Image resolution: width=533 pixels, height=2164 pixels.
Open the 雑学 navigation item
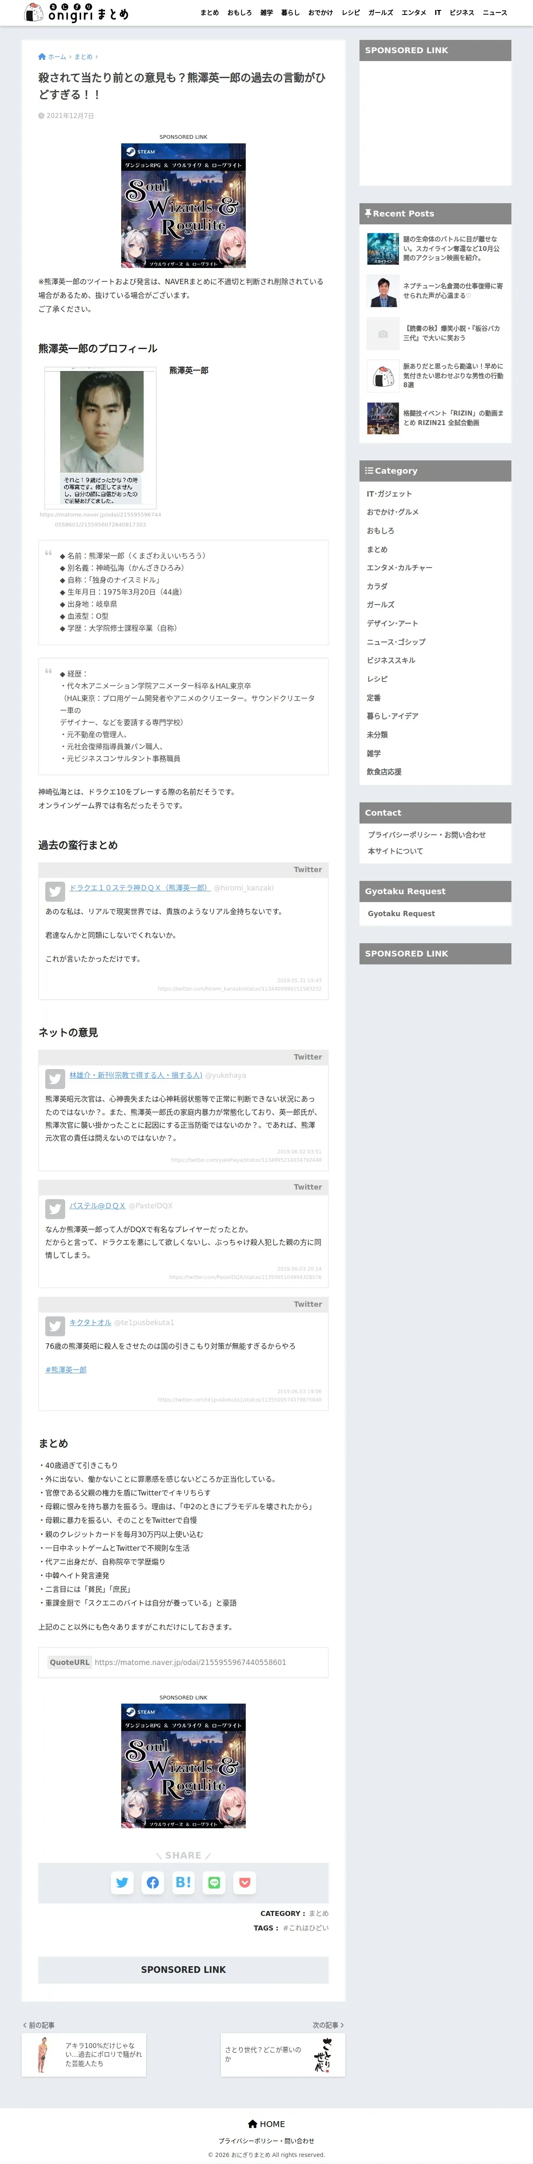266,12
